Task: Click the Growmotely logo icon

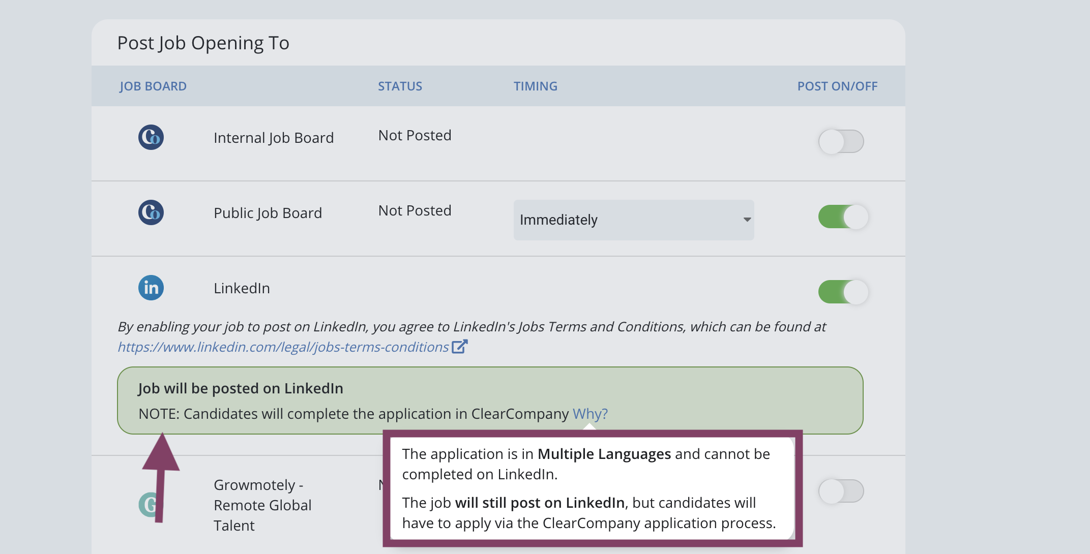Action: (x=148, y=505)
